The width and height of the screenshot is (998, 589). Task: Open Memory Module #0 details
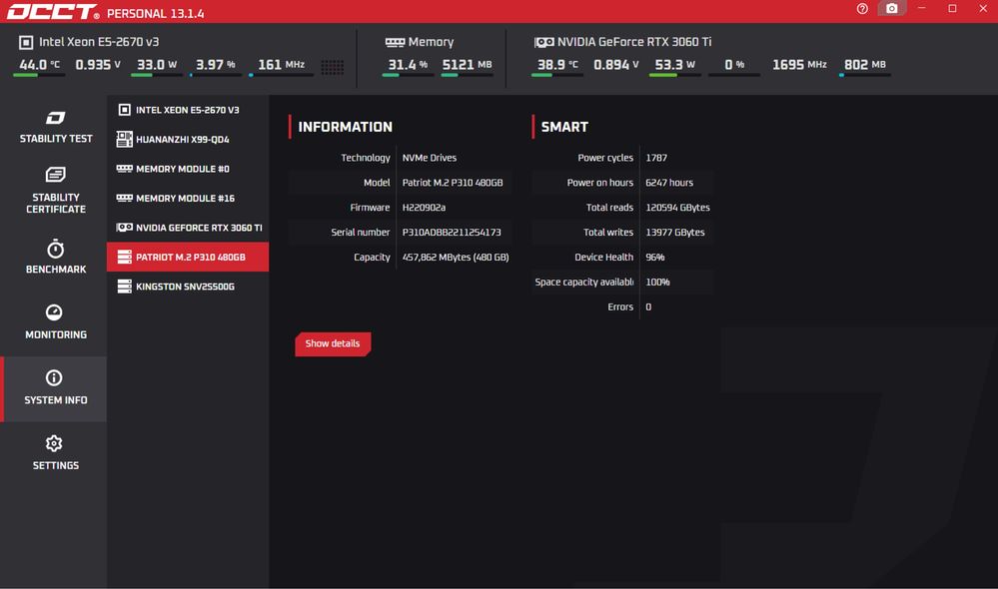[x=188, y=169]
